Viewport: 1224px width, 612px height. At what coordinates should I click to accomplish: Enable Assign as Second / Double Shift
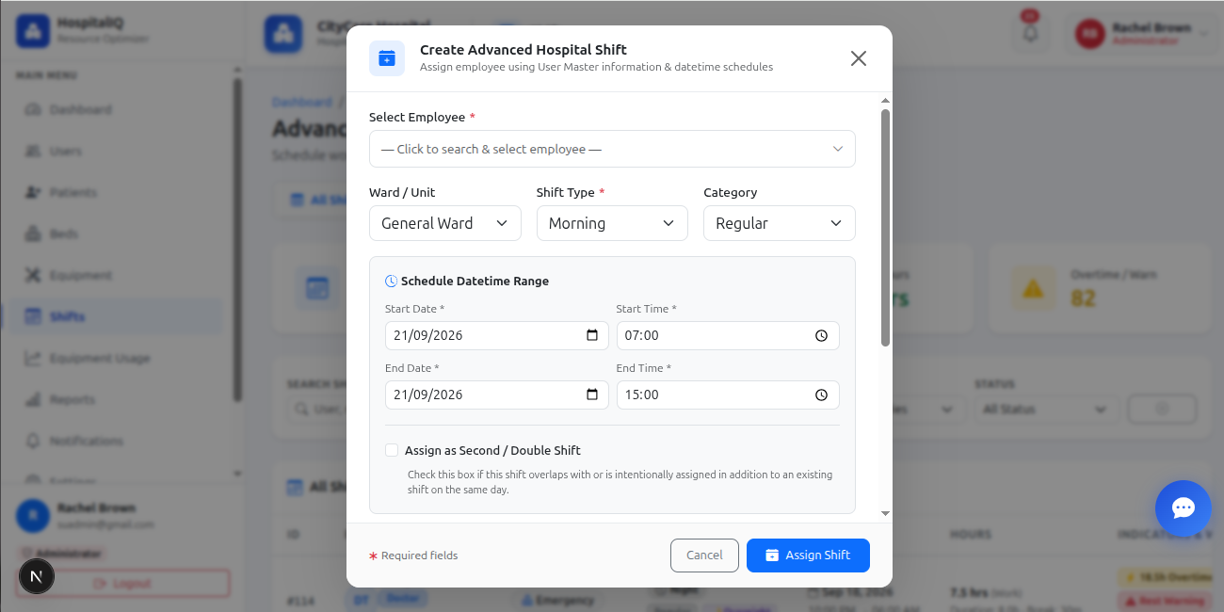(x=392, y=450)
